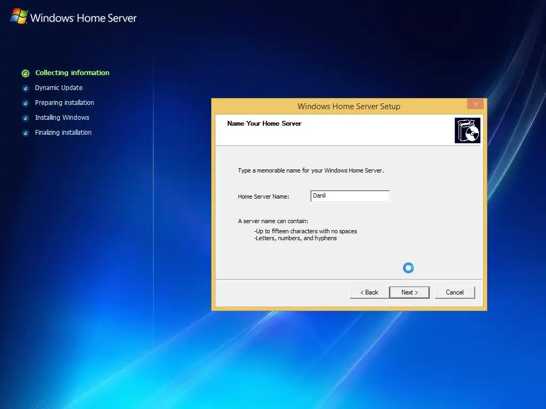The height and width of the screenshot is (409, 546).
Task: Click the Dynamic Update step bullet icon
Action: (x=26, y=88)
